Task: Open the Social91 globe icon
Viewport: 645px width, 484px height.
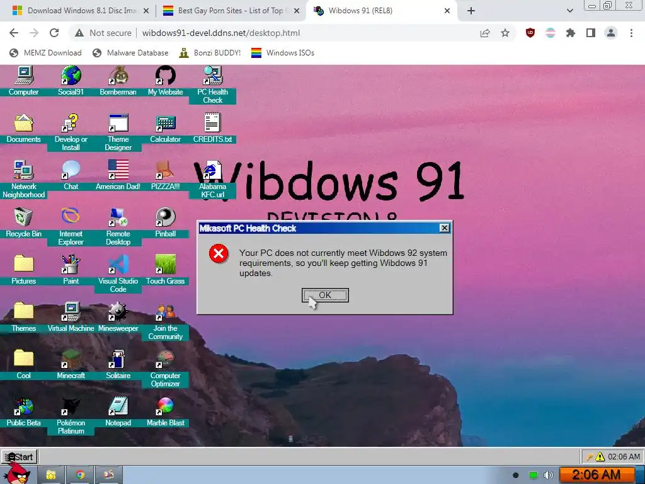Action: [x=71, y=81]
